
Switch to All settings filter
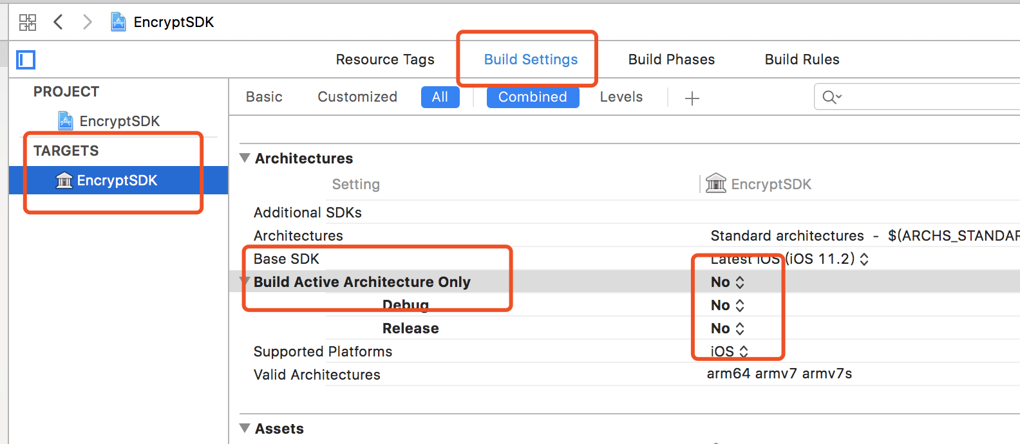pyautogui.click(x=440, y=97)
